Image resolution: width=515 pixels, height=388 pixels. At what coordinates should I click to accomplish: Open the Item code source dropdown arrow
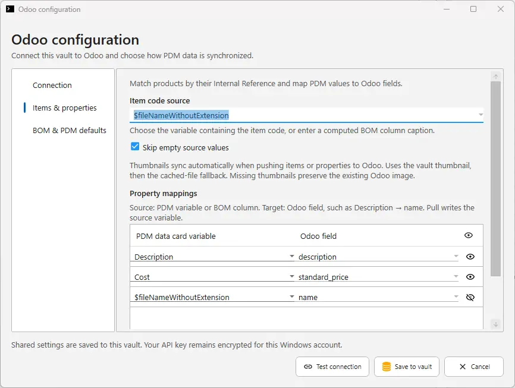(x=481, y=115)
